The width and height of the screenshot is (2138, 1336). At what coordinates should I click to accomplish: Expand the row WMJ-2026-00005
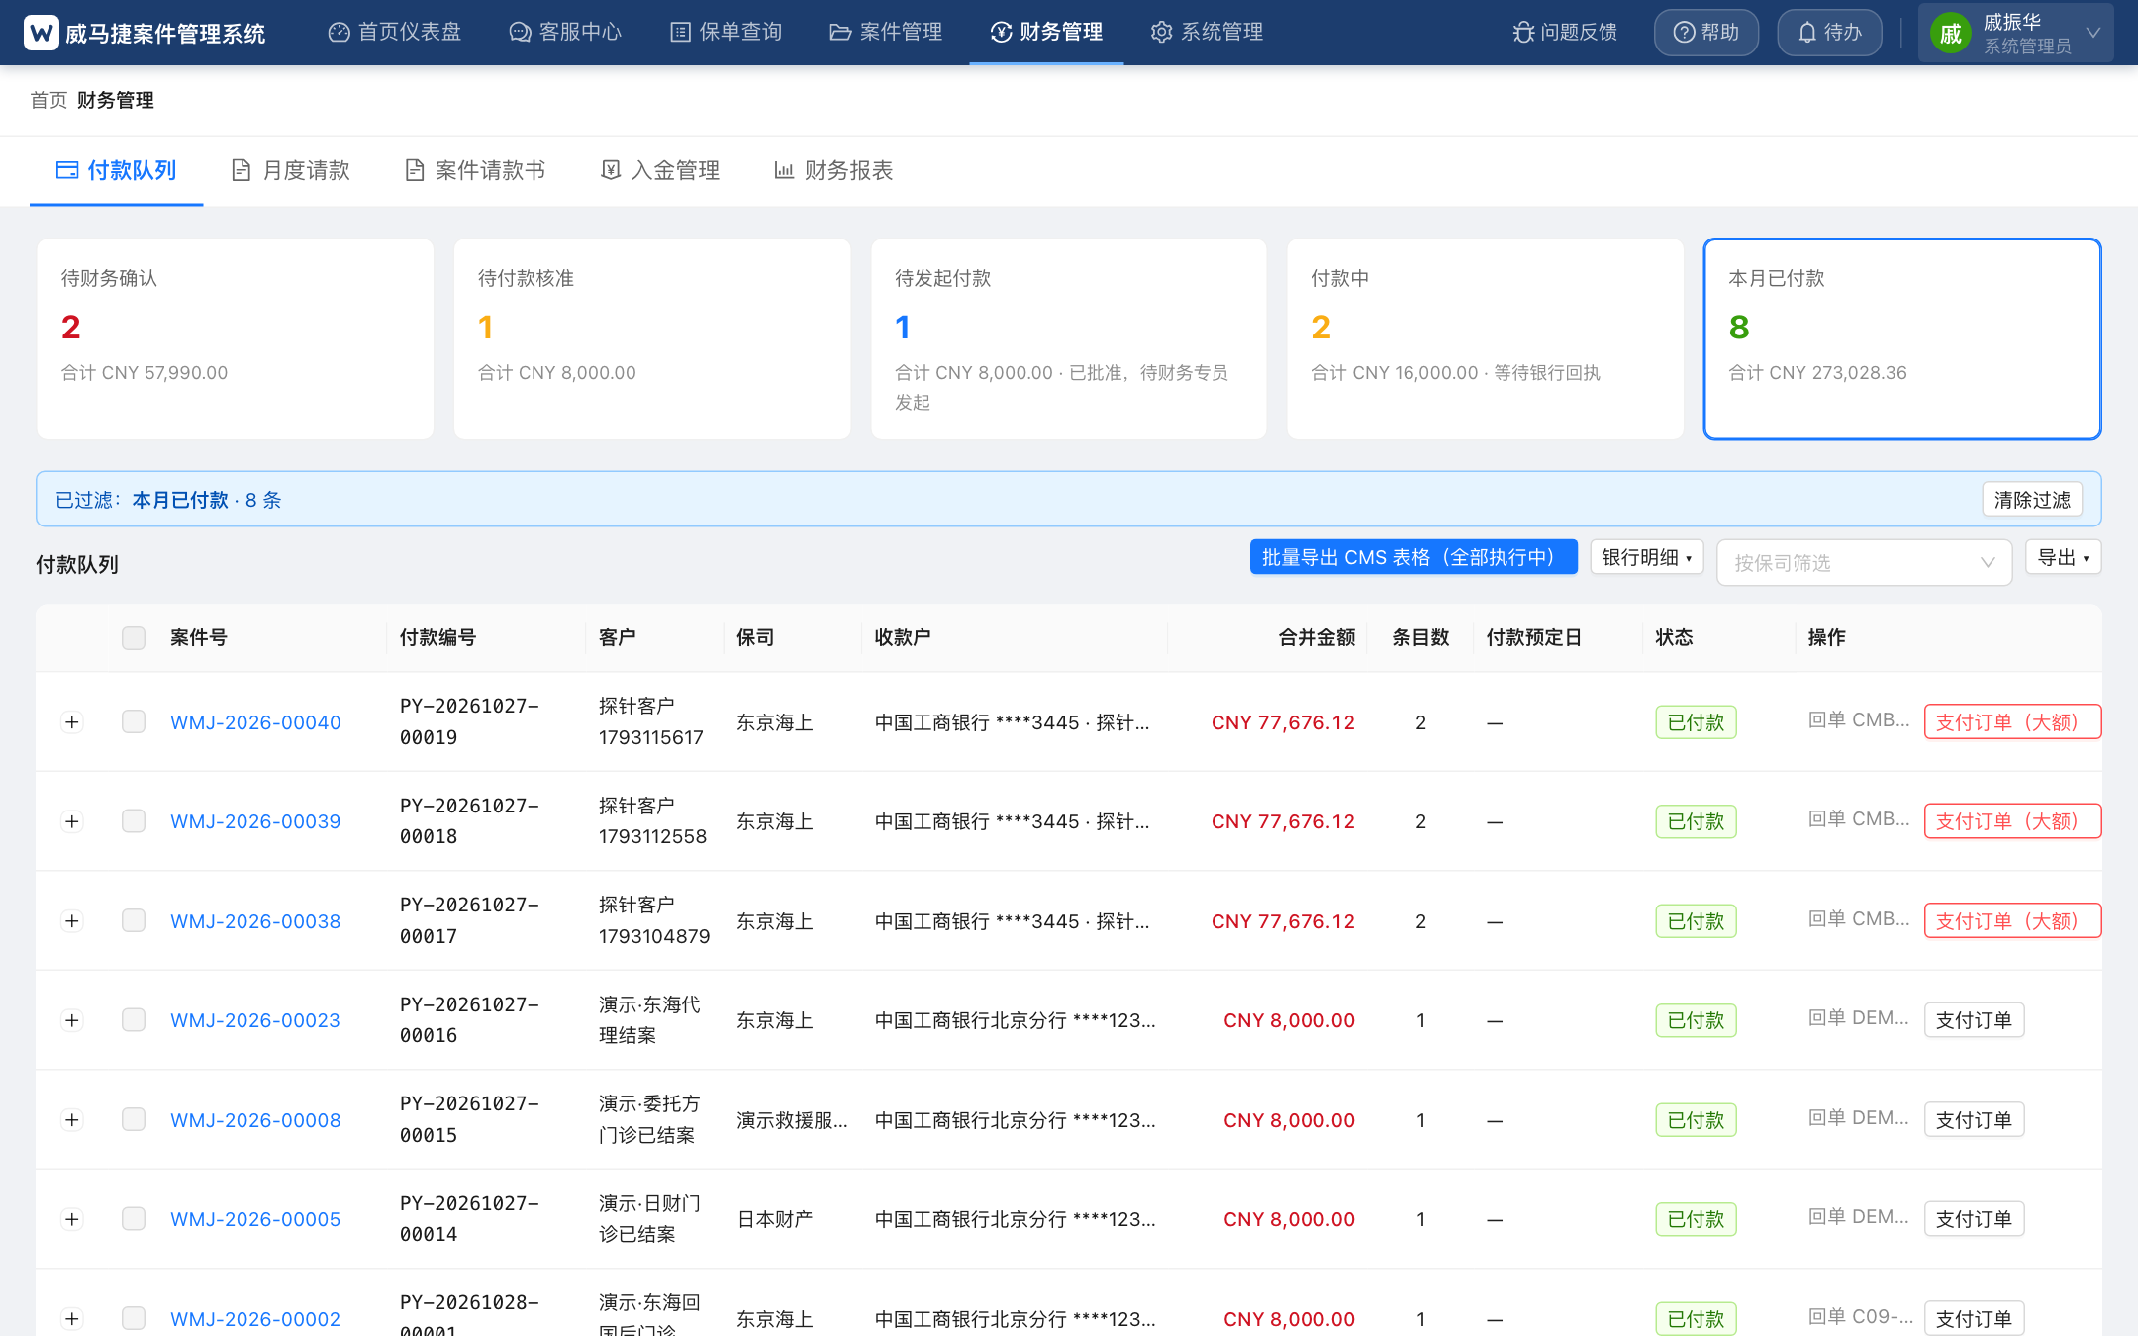pyautogui.click(x=71, y=1219)
